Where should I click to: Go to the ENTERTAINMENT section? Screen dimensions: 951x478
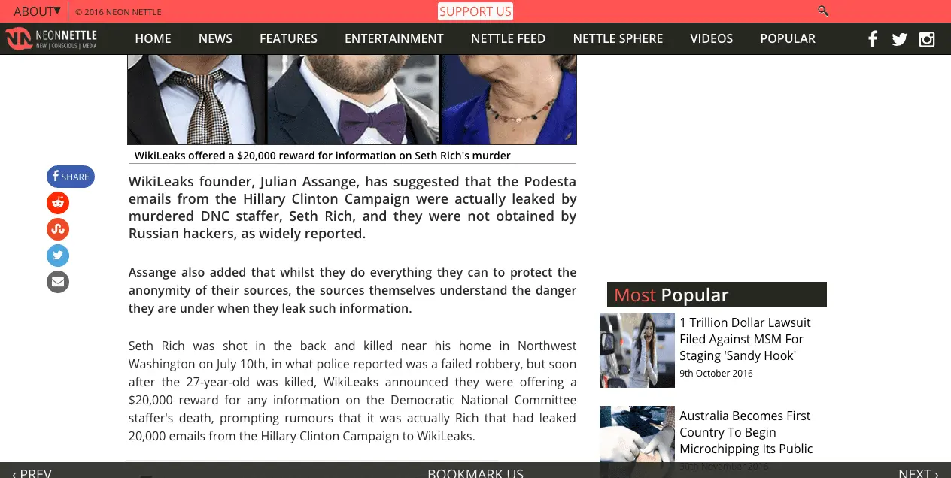coord(394,38)
